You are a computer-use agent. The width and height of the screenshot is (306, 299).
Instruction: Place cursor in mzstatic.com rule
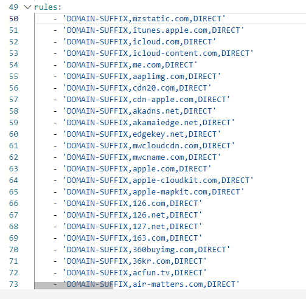click(x=144, y=19)
